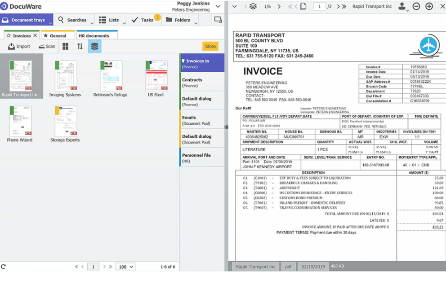The height and width of the screenshot is (284, 446).
Task: Jump to first page of document
Action: pyautogui.click(x=290, y=6)
